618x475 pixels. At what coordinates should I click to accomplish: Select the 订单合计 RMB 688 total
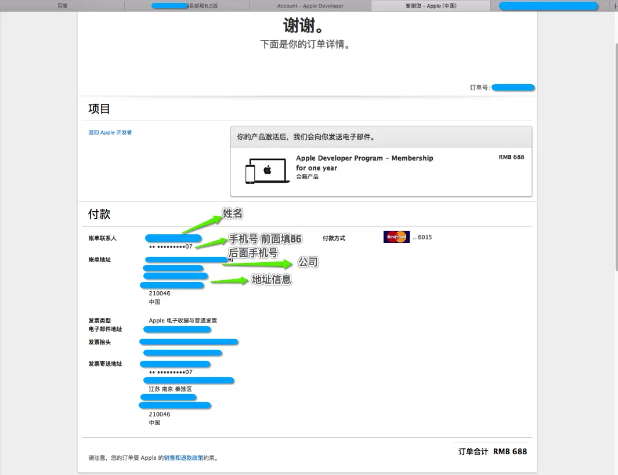tap(492, 451)
